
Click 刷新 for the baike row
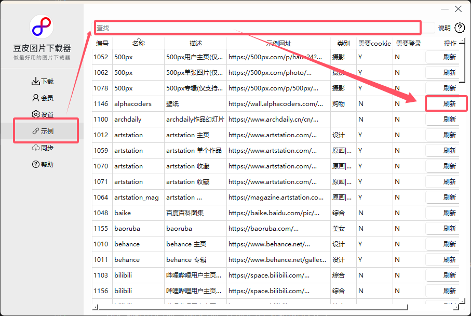(x=442, y=213)
